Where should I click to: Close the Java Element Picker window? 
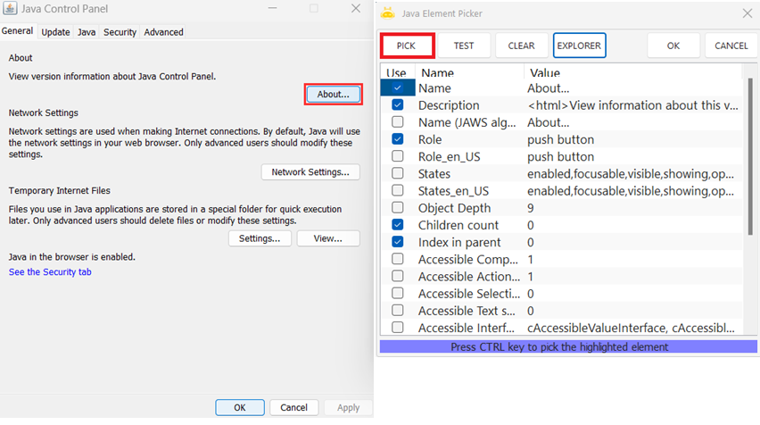746,12
